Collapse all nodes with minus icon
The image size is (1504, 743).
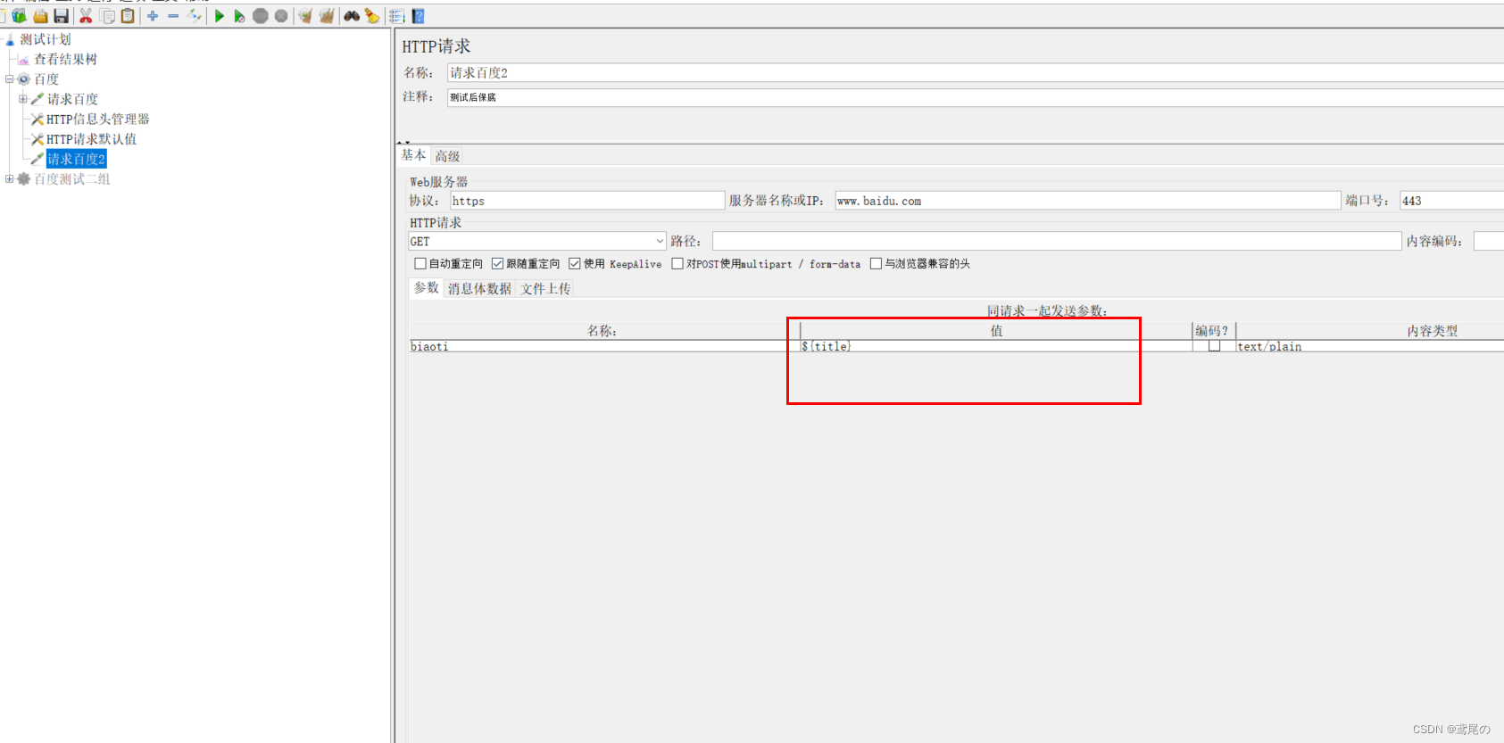pos(173,16)
